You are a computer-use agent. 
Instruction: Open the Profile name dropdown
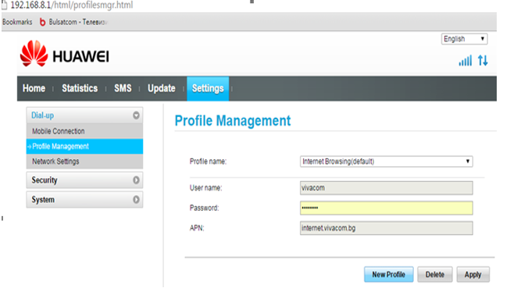tap(387, 162)
